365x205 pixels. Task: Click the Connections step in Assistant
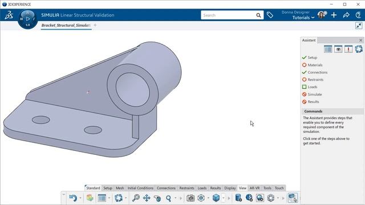pos(318,72)
